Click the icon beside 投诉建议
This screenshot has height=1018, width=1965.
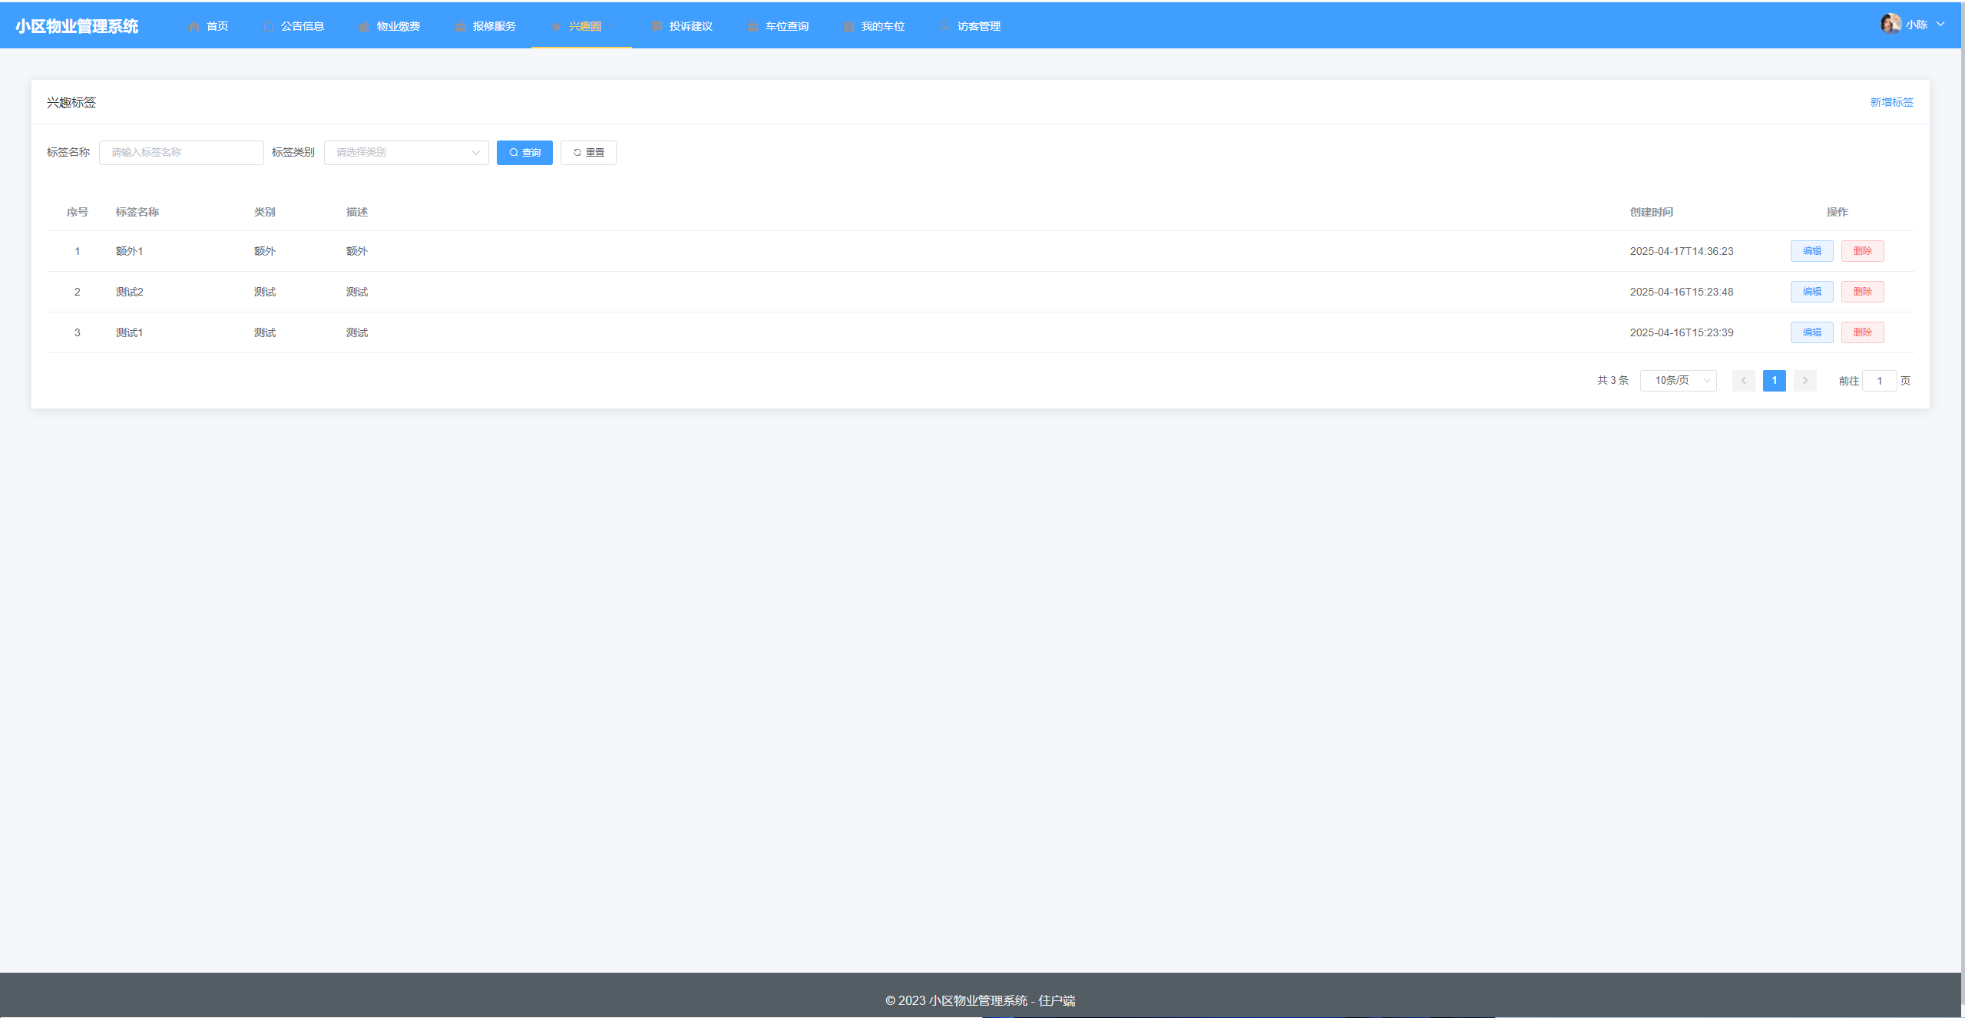point(656,26)
